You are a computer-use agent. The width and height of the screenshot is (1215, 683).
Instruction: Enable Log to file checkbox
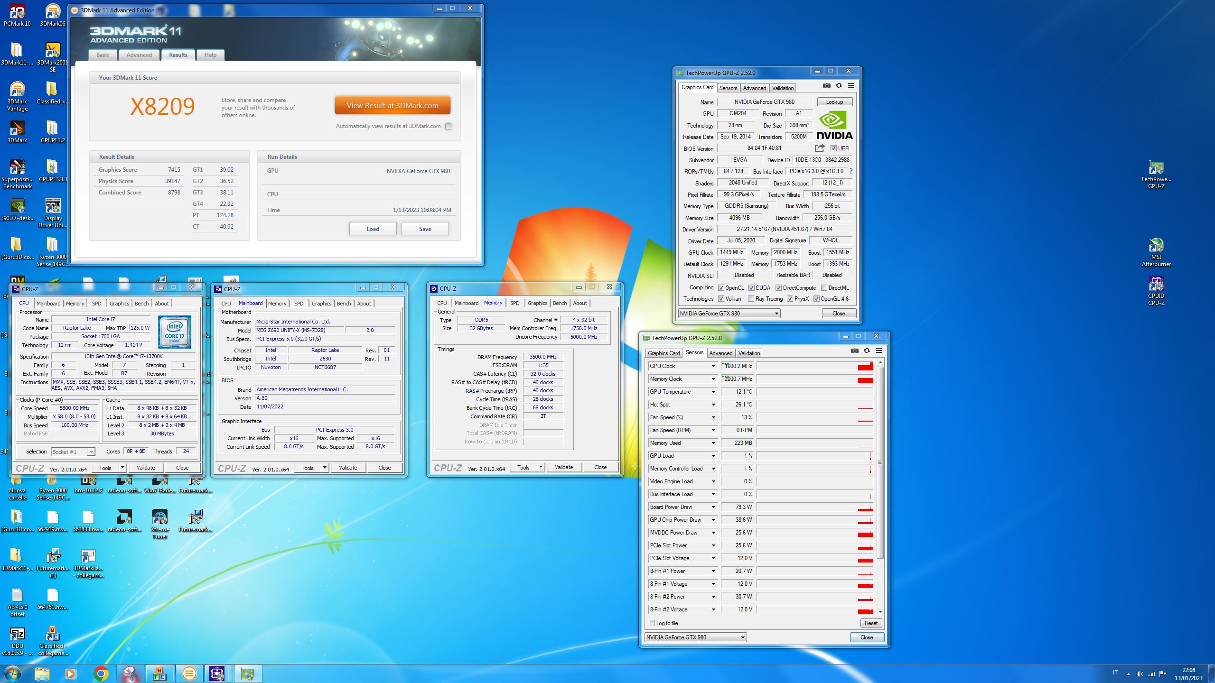pos(652,623)
